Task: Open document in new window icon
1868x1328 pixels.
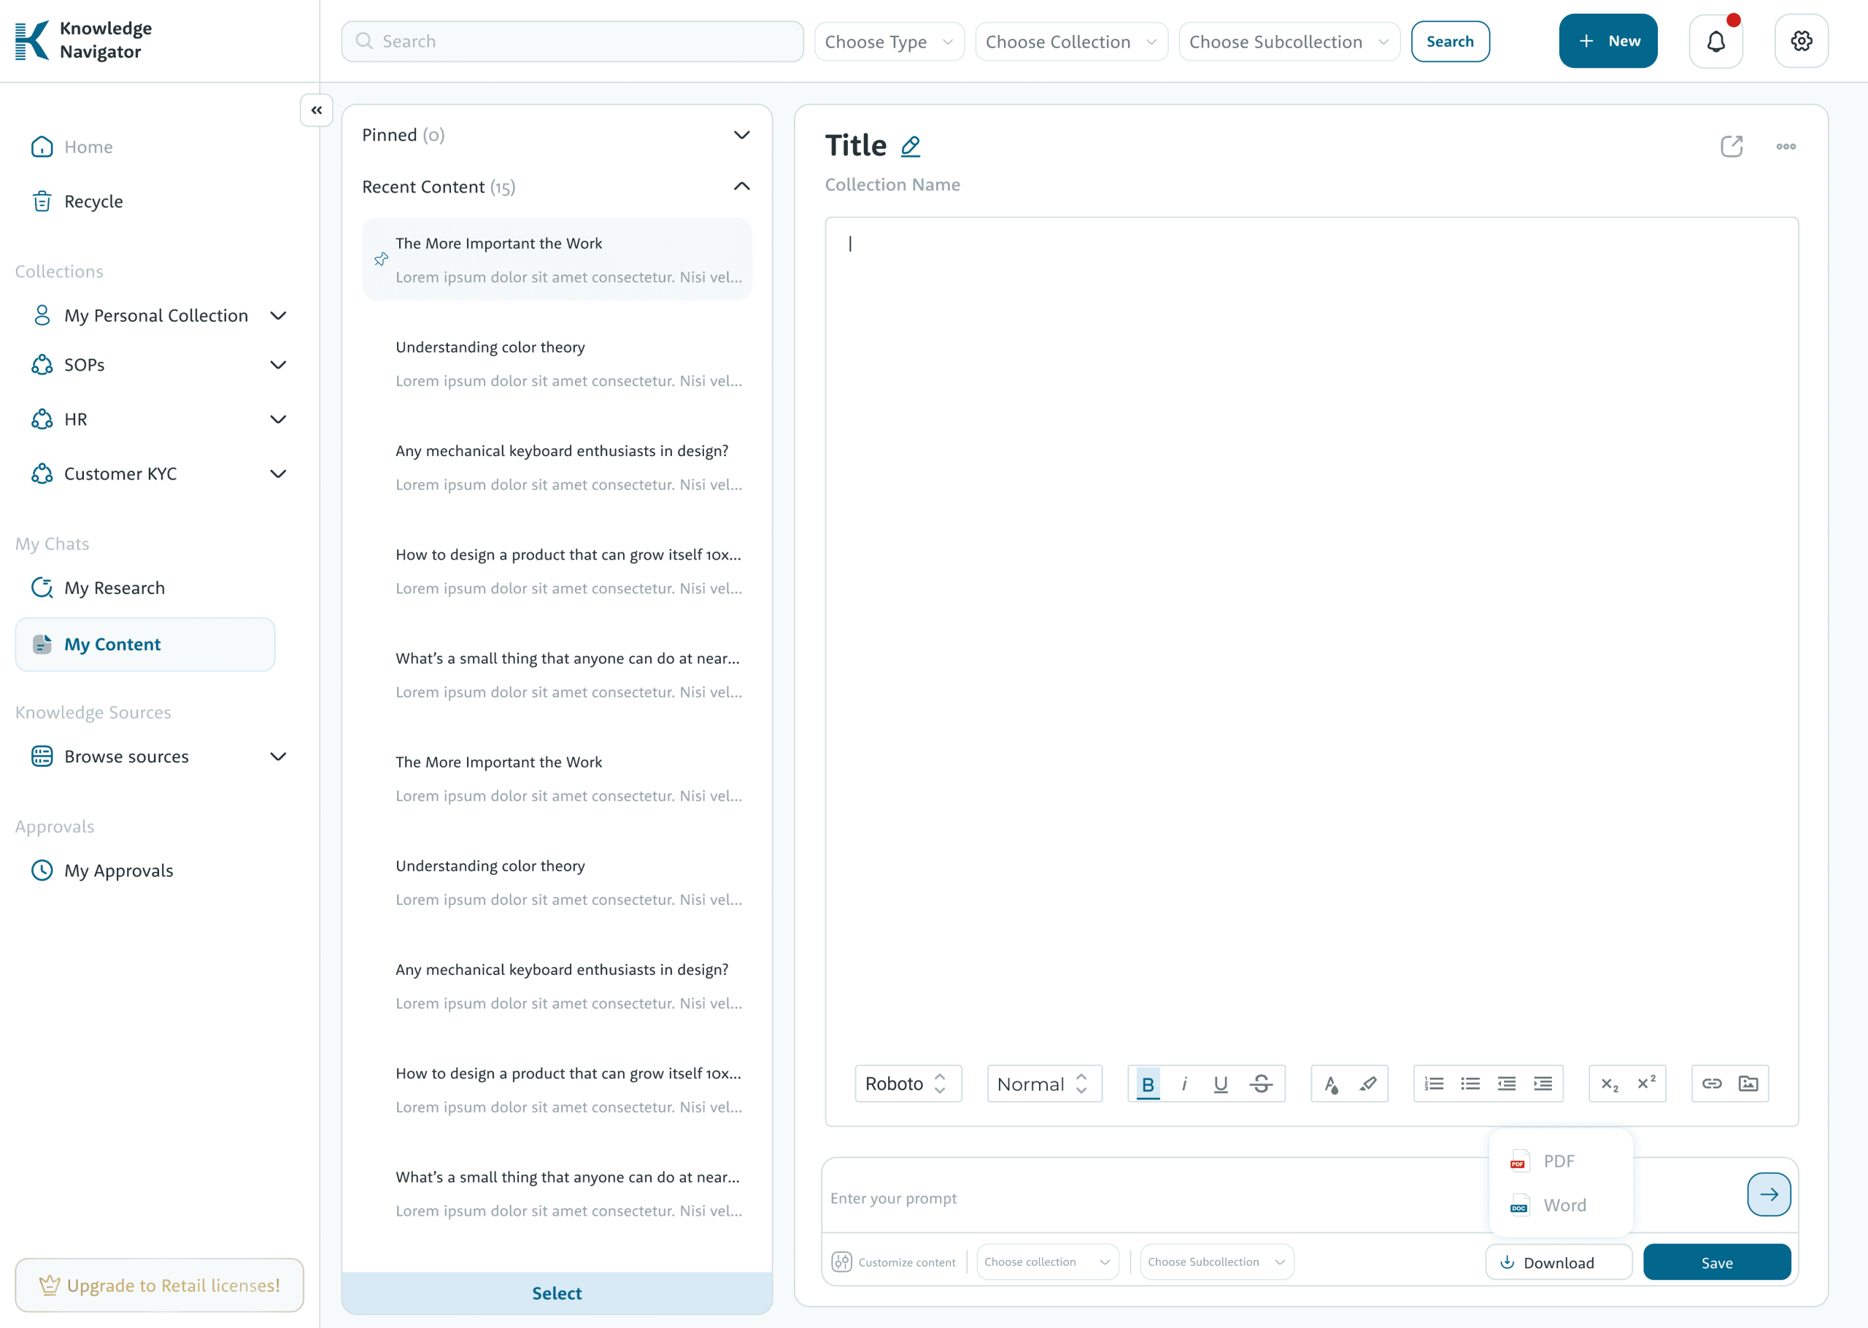Action: 1732,147
